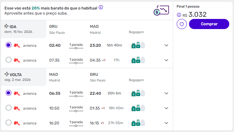Click the price-drop discount illustration icon
The image size is (234, 132).
click(x=161, y=10)
